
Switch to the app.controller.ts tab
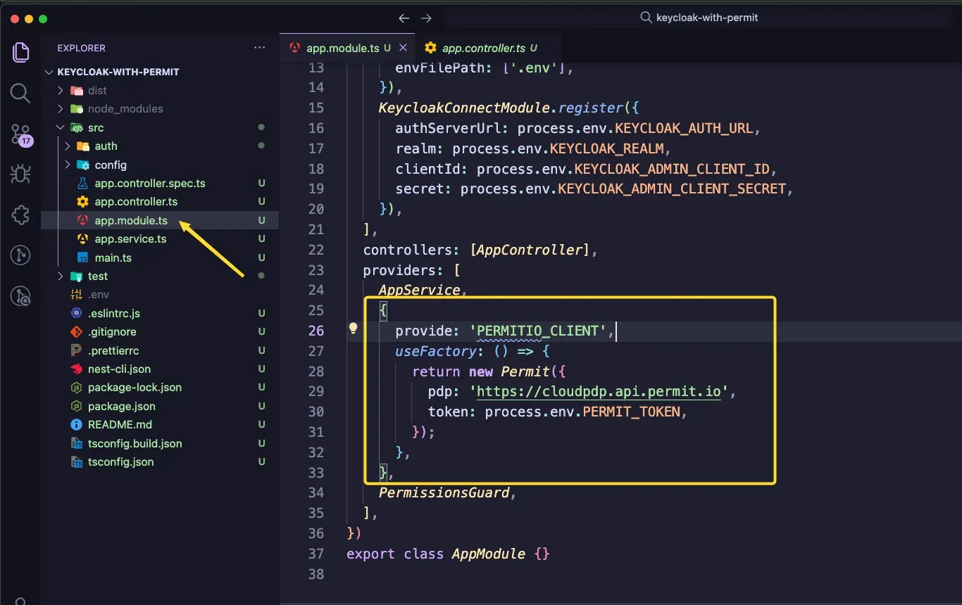pyautogui.click(x=483, y=48)
